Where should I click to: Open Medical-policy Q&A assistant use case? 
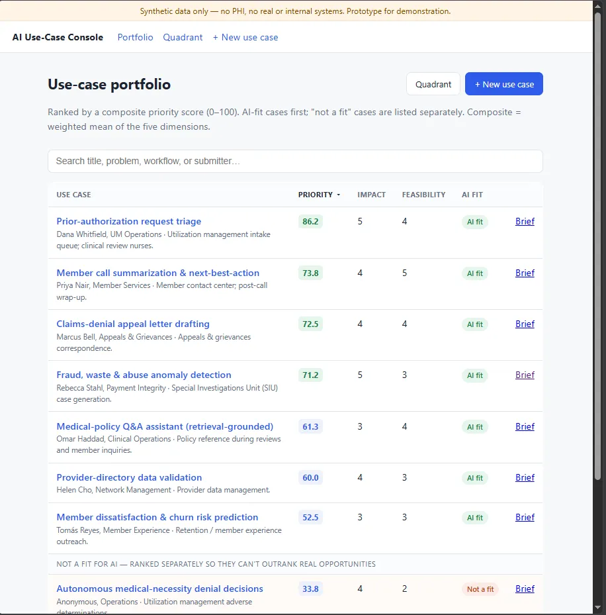pyautogui.click(x=165, y=426)
